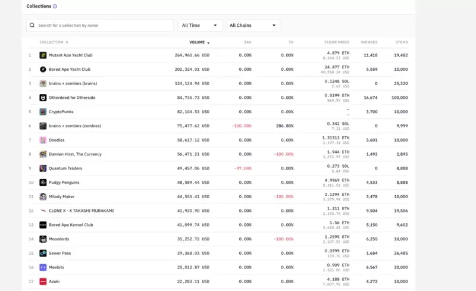Click items count 26,485

tap(401, 253)
